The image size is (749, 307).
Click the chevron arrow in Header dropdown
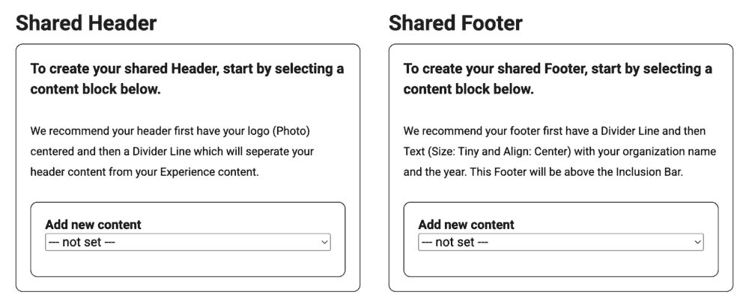click(x=324, y=243)
